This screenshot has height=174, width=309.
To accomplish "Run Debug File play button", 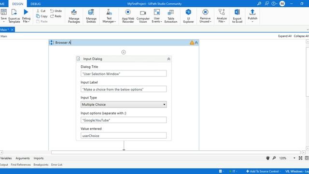I will coord(26,12).
